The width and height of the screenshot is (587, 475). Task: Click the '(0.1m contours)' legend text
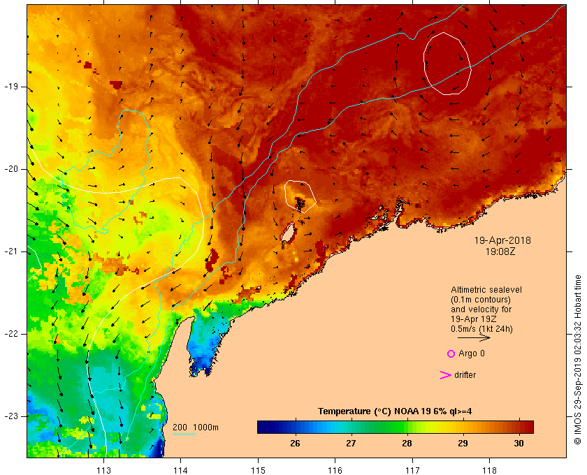(481, 300)
